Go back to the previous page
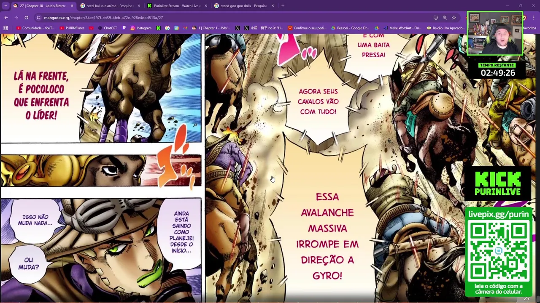 pos(6,18)
